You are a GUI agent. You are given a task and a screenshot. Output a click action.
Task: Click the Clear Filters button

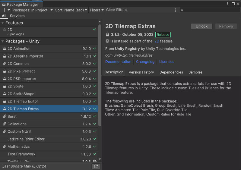[116, 10]
